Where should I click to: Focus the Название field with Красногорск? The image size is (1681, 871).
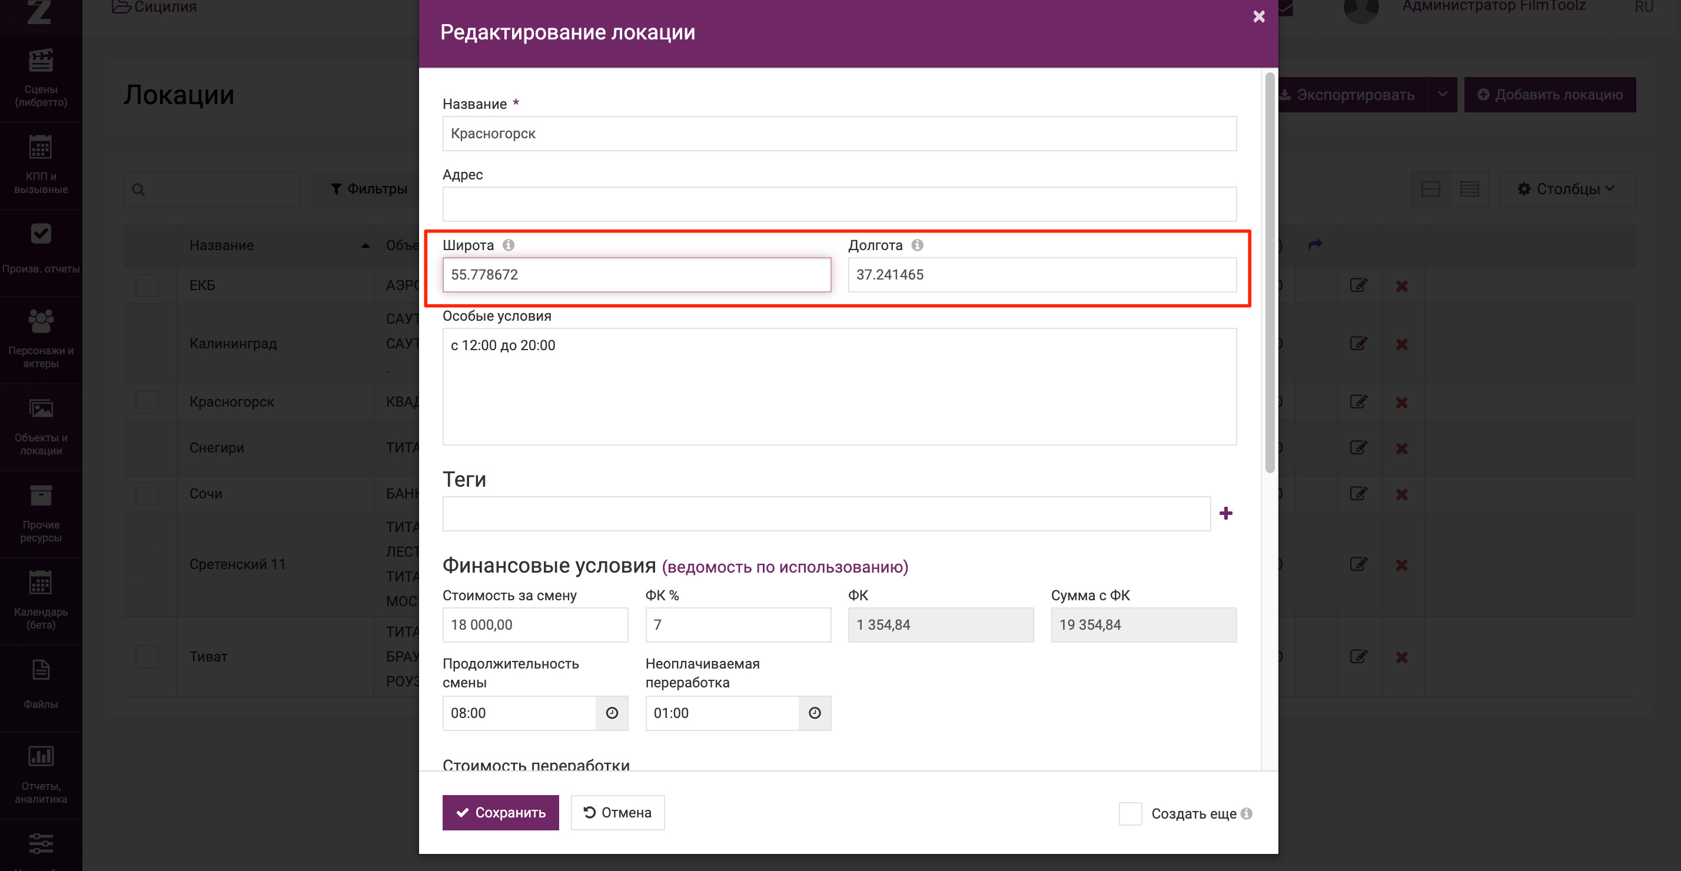[839, 134]
